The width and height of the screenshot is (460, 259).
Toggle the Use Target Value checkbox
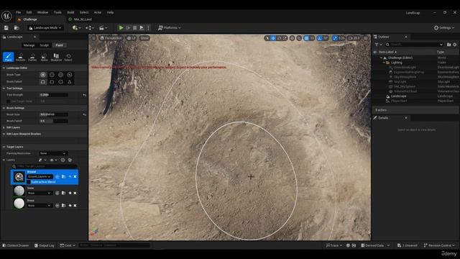(9, 101)
